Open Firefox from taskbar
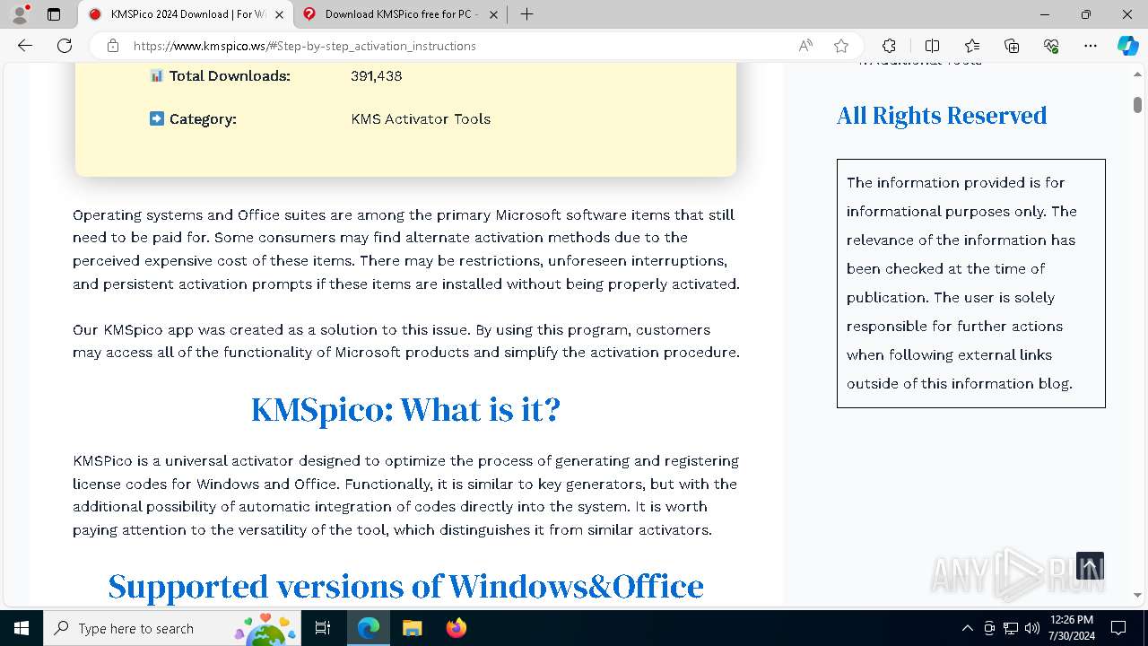The image size is (1148, 646). [457, 628]
